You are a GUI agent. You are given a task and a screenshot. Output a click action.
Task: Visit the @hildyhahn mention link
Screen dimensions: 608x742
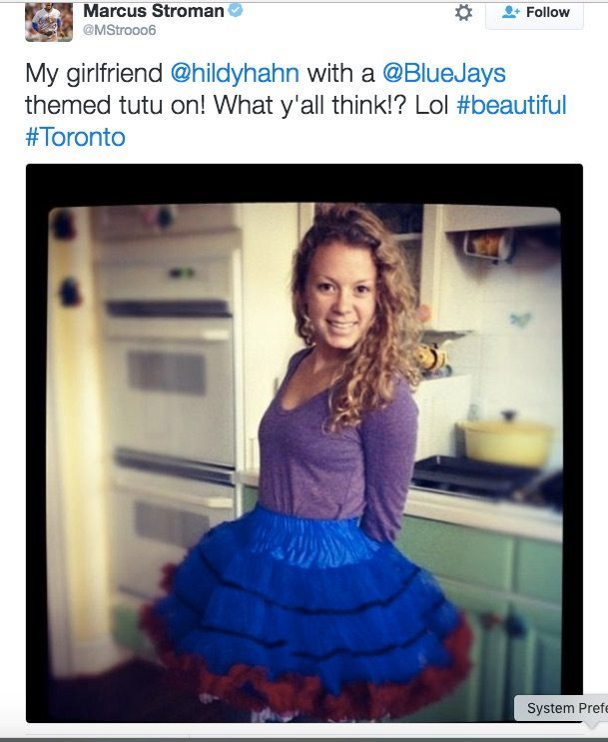click(x=235, y=73)
